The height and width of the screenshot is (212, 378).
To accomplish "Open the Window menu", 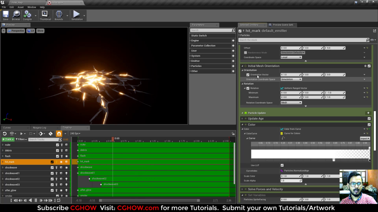I will coord(31,7).
